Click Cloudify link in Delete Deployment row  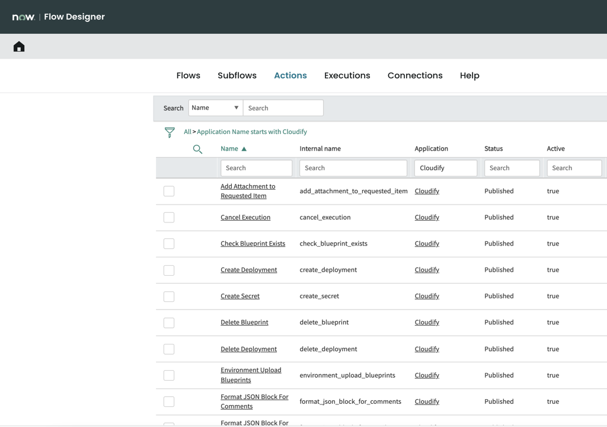[x=427, y=349]
